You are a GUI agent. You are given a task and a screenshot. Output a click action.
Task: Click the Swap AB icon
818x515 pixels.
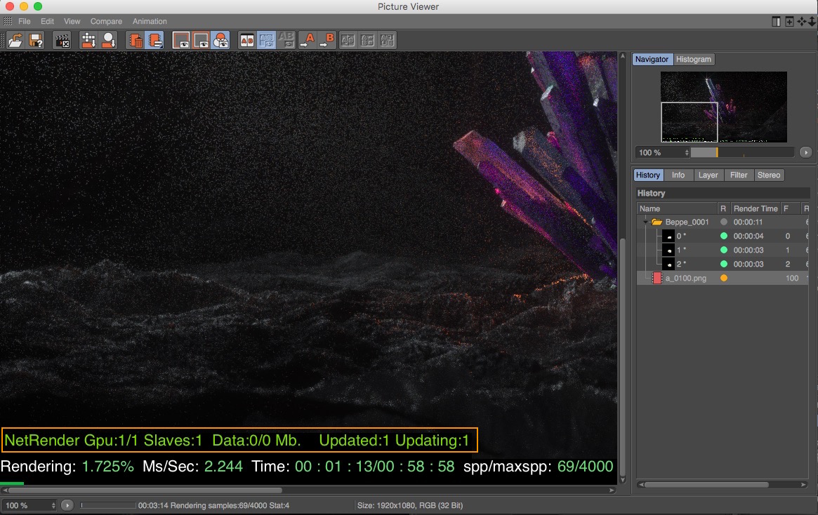coord(348,41)
